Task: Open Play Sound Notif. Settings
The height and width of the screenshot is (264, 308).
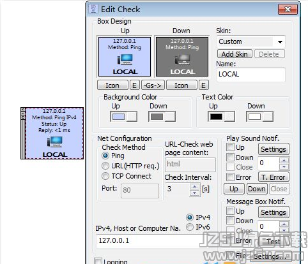Action: coord(273,149)
